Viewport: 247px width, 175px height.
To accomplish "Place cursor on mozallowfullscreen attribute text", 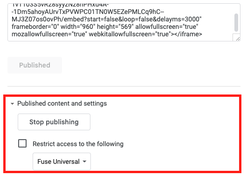I will (x=49, y=34).
